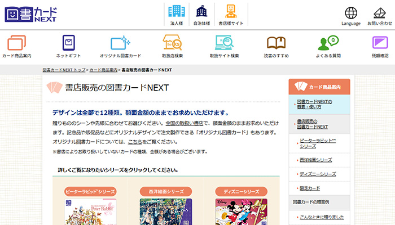Screen dimensions: 395x225
Task: Click the 残額確認 purple icon
Action: [380, 43]
